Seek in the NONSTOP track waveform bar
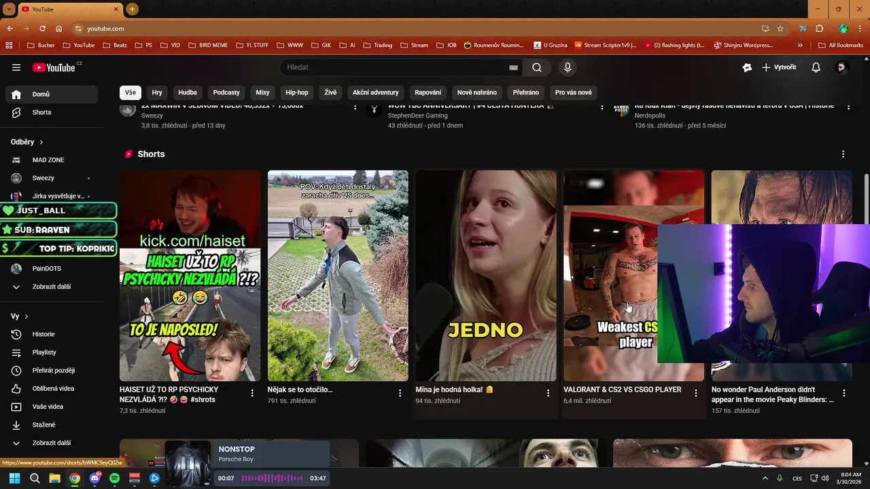870x489 pixels. click(272, 478)
